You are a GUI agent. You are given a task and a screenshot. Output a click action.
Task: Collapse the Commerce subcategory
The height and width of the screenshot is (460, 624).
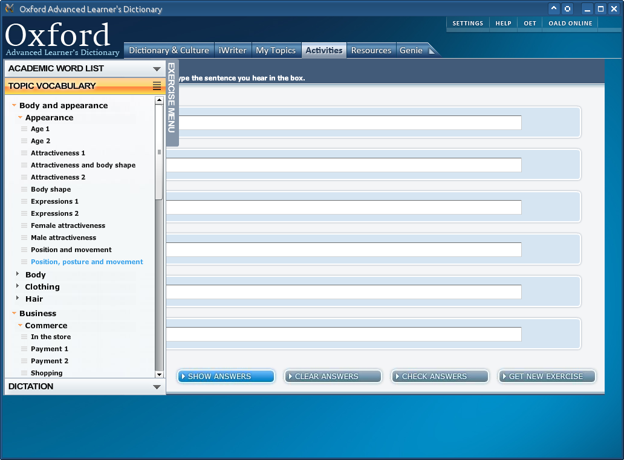pyautogui.click(x=21, y=325)
